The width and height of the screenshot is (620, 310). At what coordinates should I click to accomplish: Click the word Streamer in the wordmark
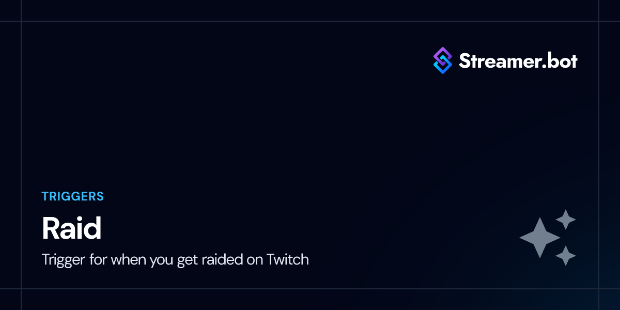coord(497,61)
